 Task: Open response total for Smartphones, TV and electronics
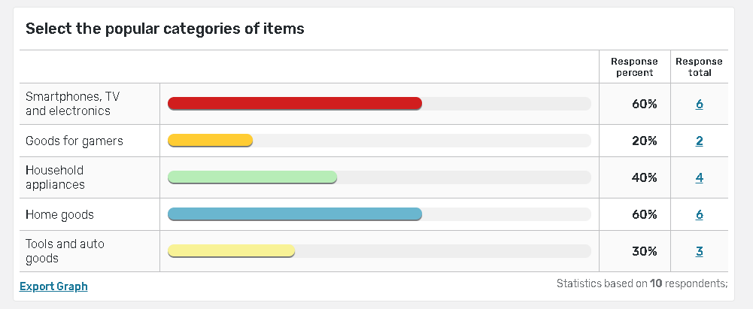(699, 104)
